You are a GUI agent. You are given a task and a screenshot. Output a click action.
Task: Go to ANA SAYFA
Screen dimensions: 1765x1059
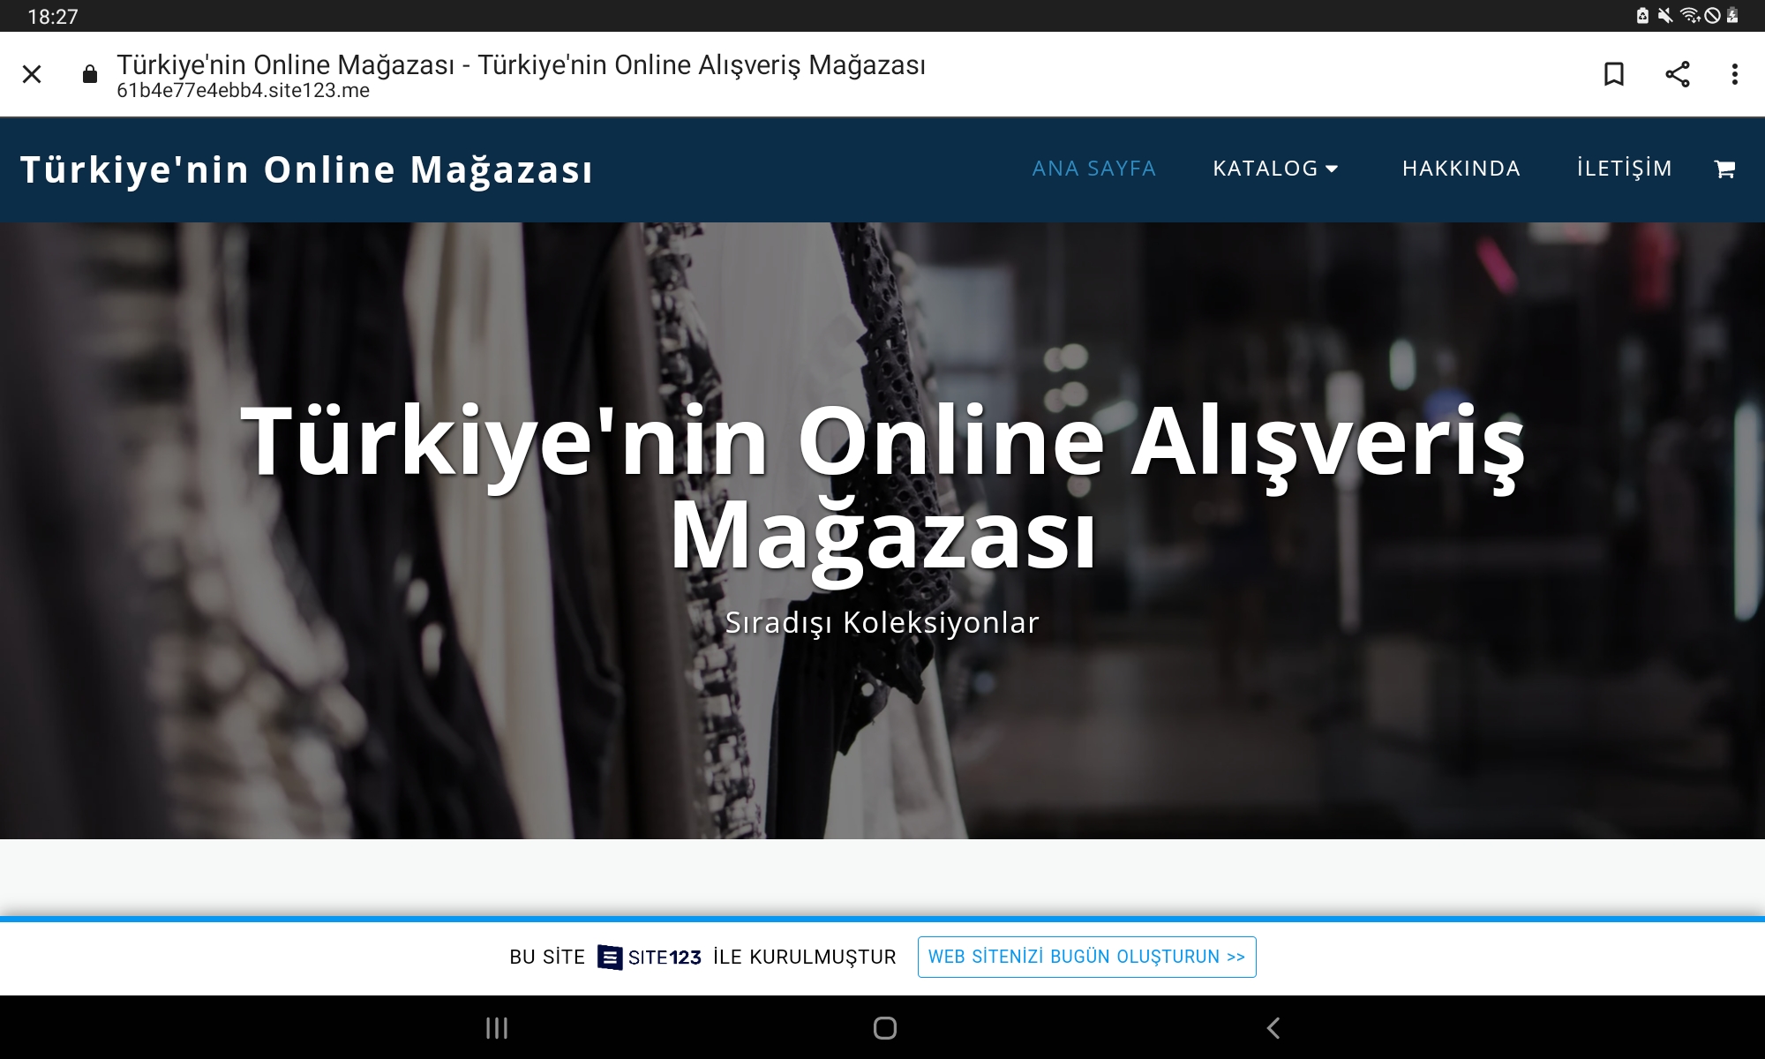tap(1094, 169)
